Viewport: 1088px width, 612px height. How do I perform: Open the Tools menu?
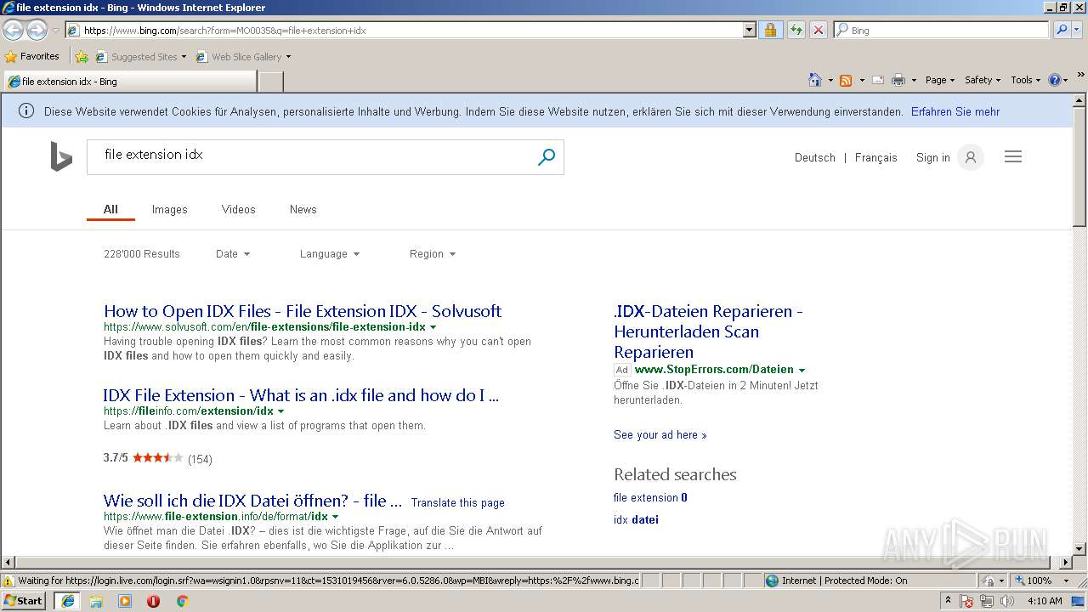point(1026,80)
